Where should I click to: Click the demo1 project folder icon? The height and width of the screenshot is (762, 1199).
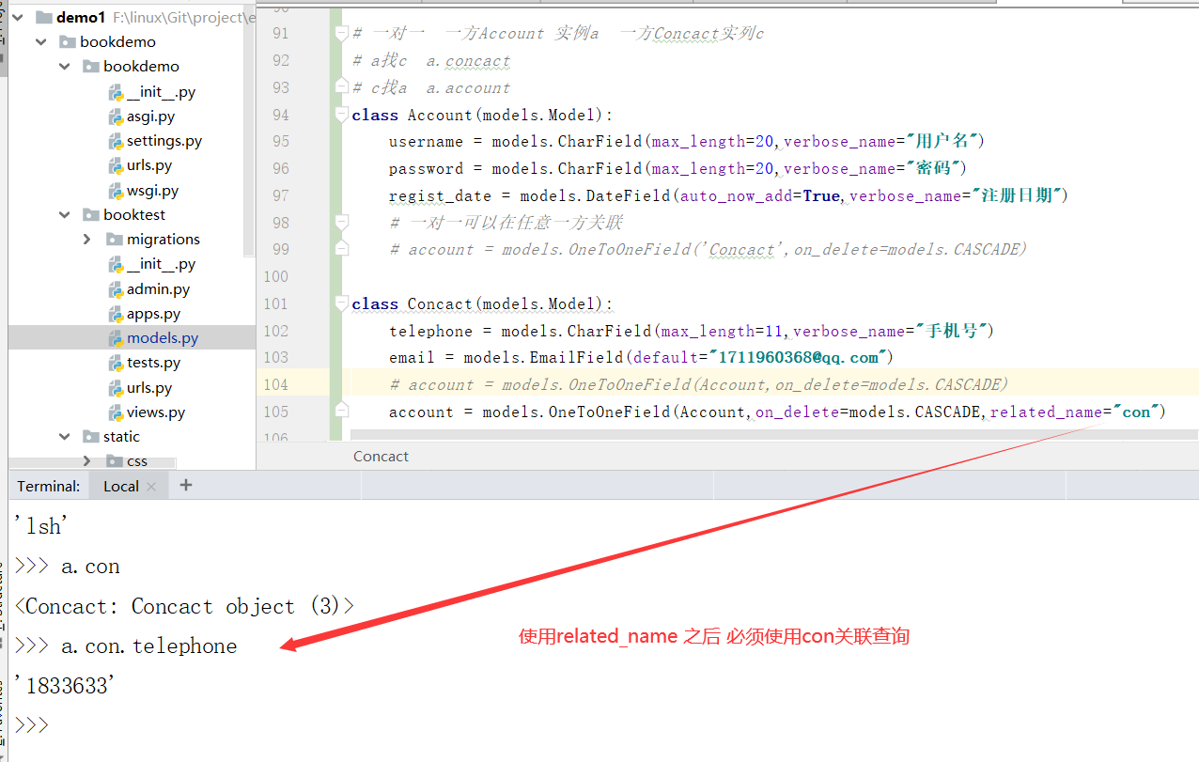pyautogui.click(x=43, y=18)
